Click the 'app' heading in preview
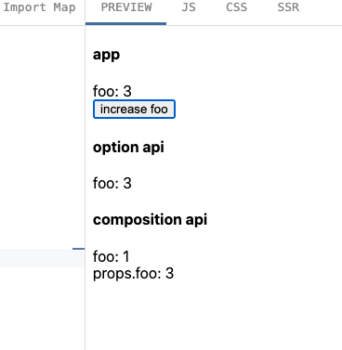 pyautogui.click(x=106, y=56)
